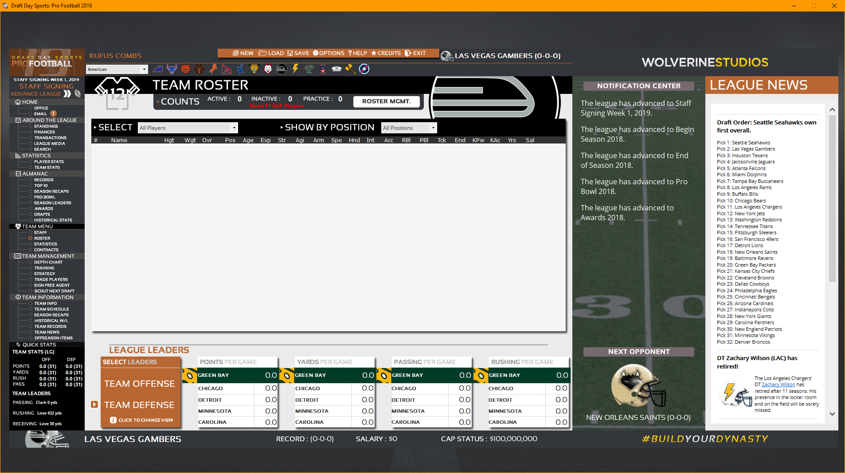Viewport: 845px width, 473px height.
Task: Click the round compass team logo
Action: click(364, 69)
